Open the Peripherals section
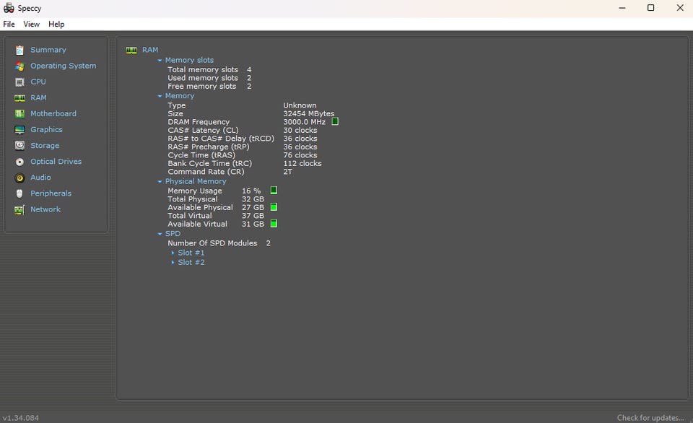This screenshot has width=693, height=423. pyautogui.click(x=51, y=193)
